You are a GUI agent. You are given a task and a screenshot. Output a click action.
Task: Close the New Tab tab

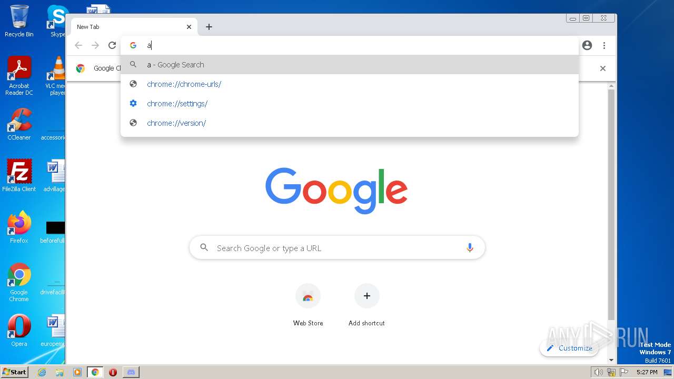189,27
